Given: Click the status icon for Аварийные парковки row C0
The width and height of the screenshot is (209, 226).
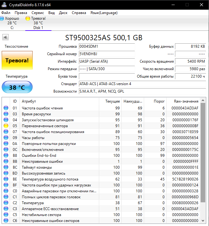Looking at the screenshot, I should coord(6,191).
